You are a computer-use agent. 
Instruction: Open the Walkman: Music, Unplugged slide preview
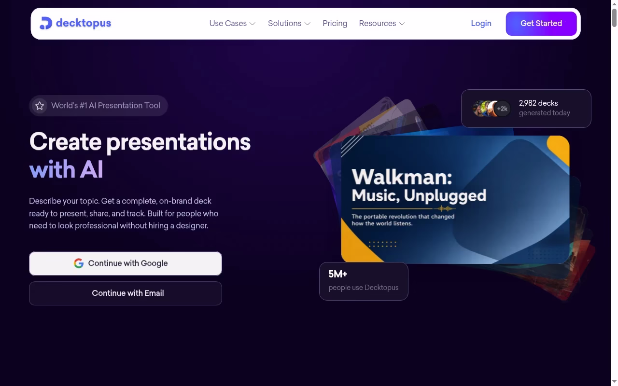[455, 200]
